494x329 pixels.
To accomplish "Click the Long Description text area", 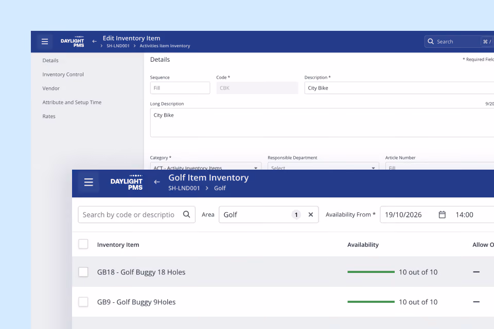I will coord(322,122).
